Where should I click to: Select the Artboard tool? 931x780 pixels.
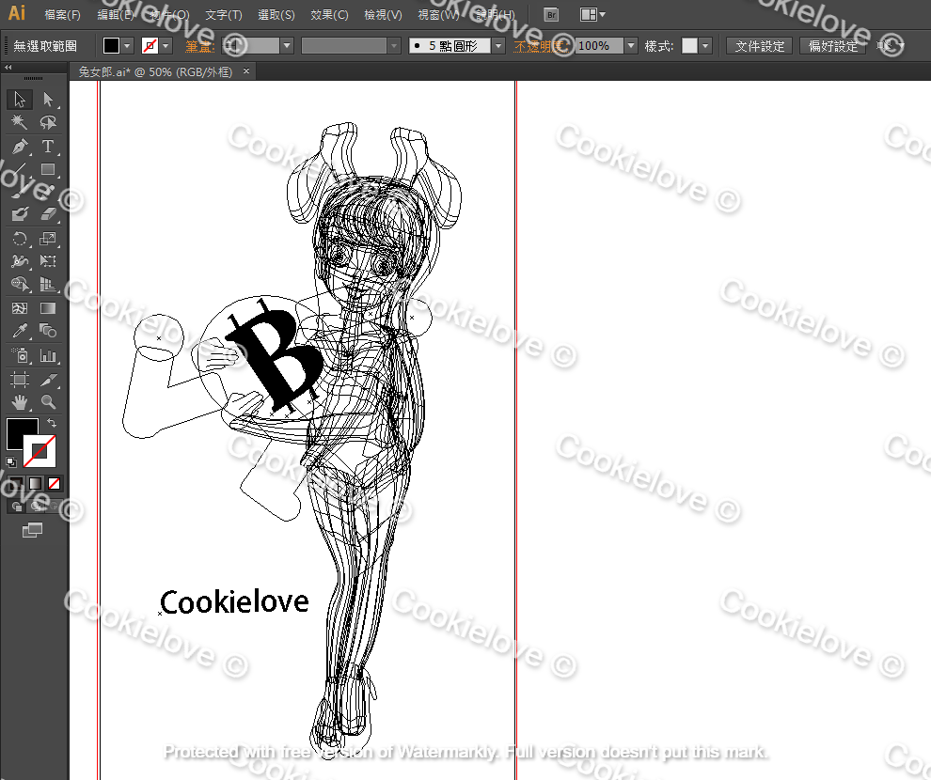click(20, 379)
